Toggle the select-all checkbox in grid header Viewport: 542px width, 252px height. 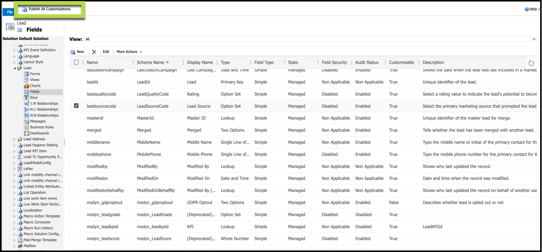[x=76, y=62]
